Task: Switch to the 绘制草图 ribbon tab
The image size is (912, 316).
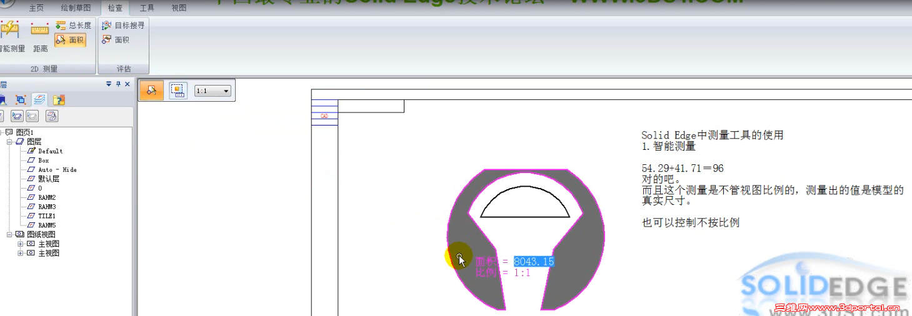Action: pos(76,8)
